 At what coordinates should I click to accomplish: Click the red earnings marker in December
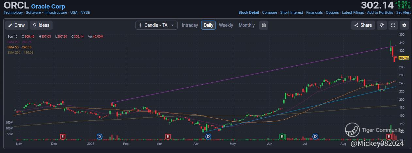63,136
